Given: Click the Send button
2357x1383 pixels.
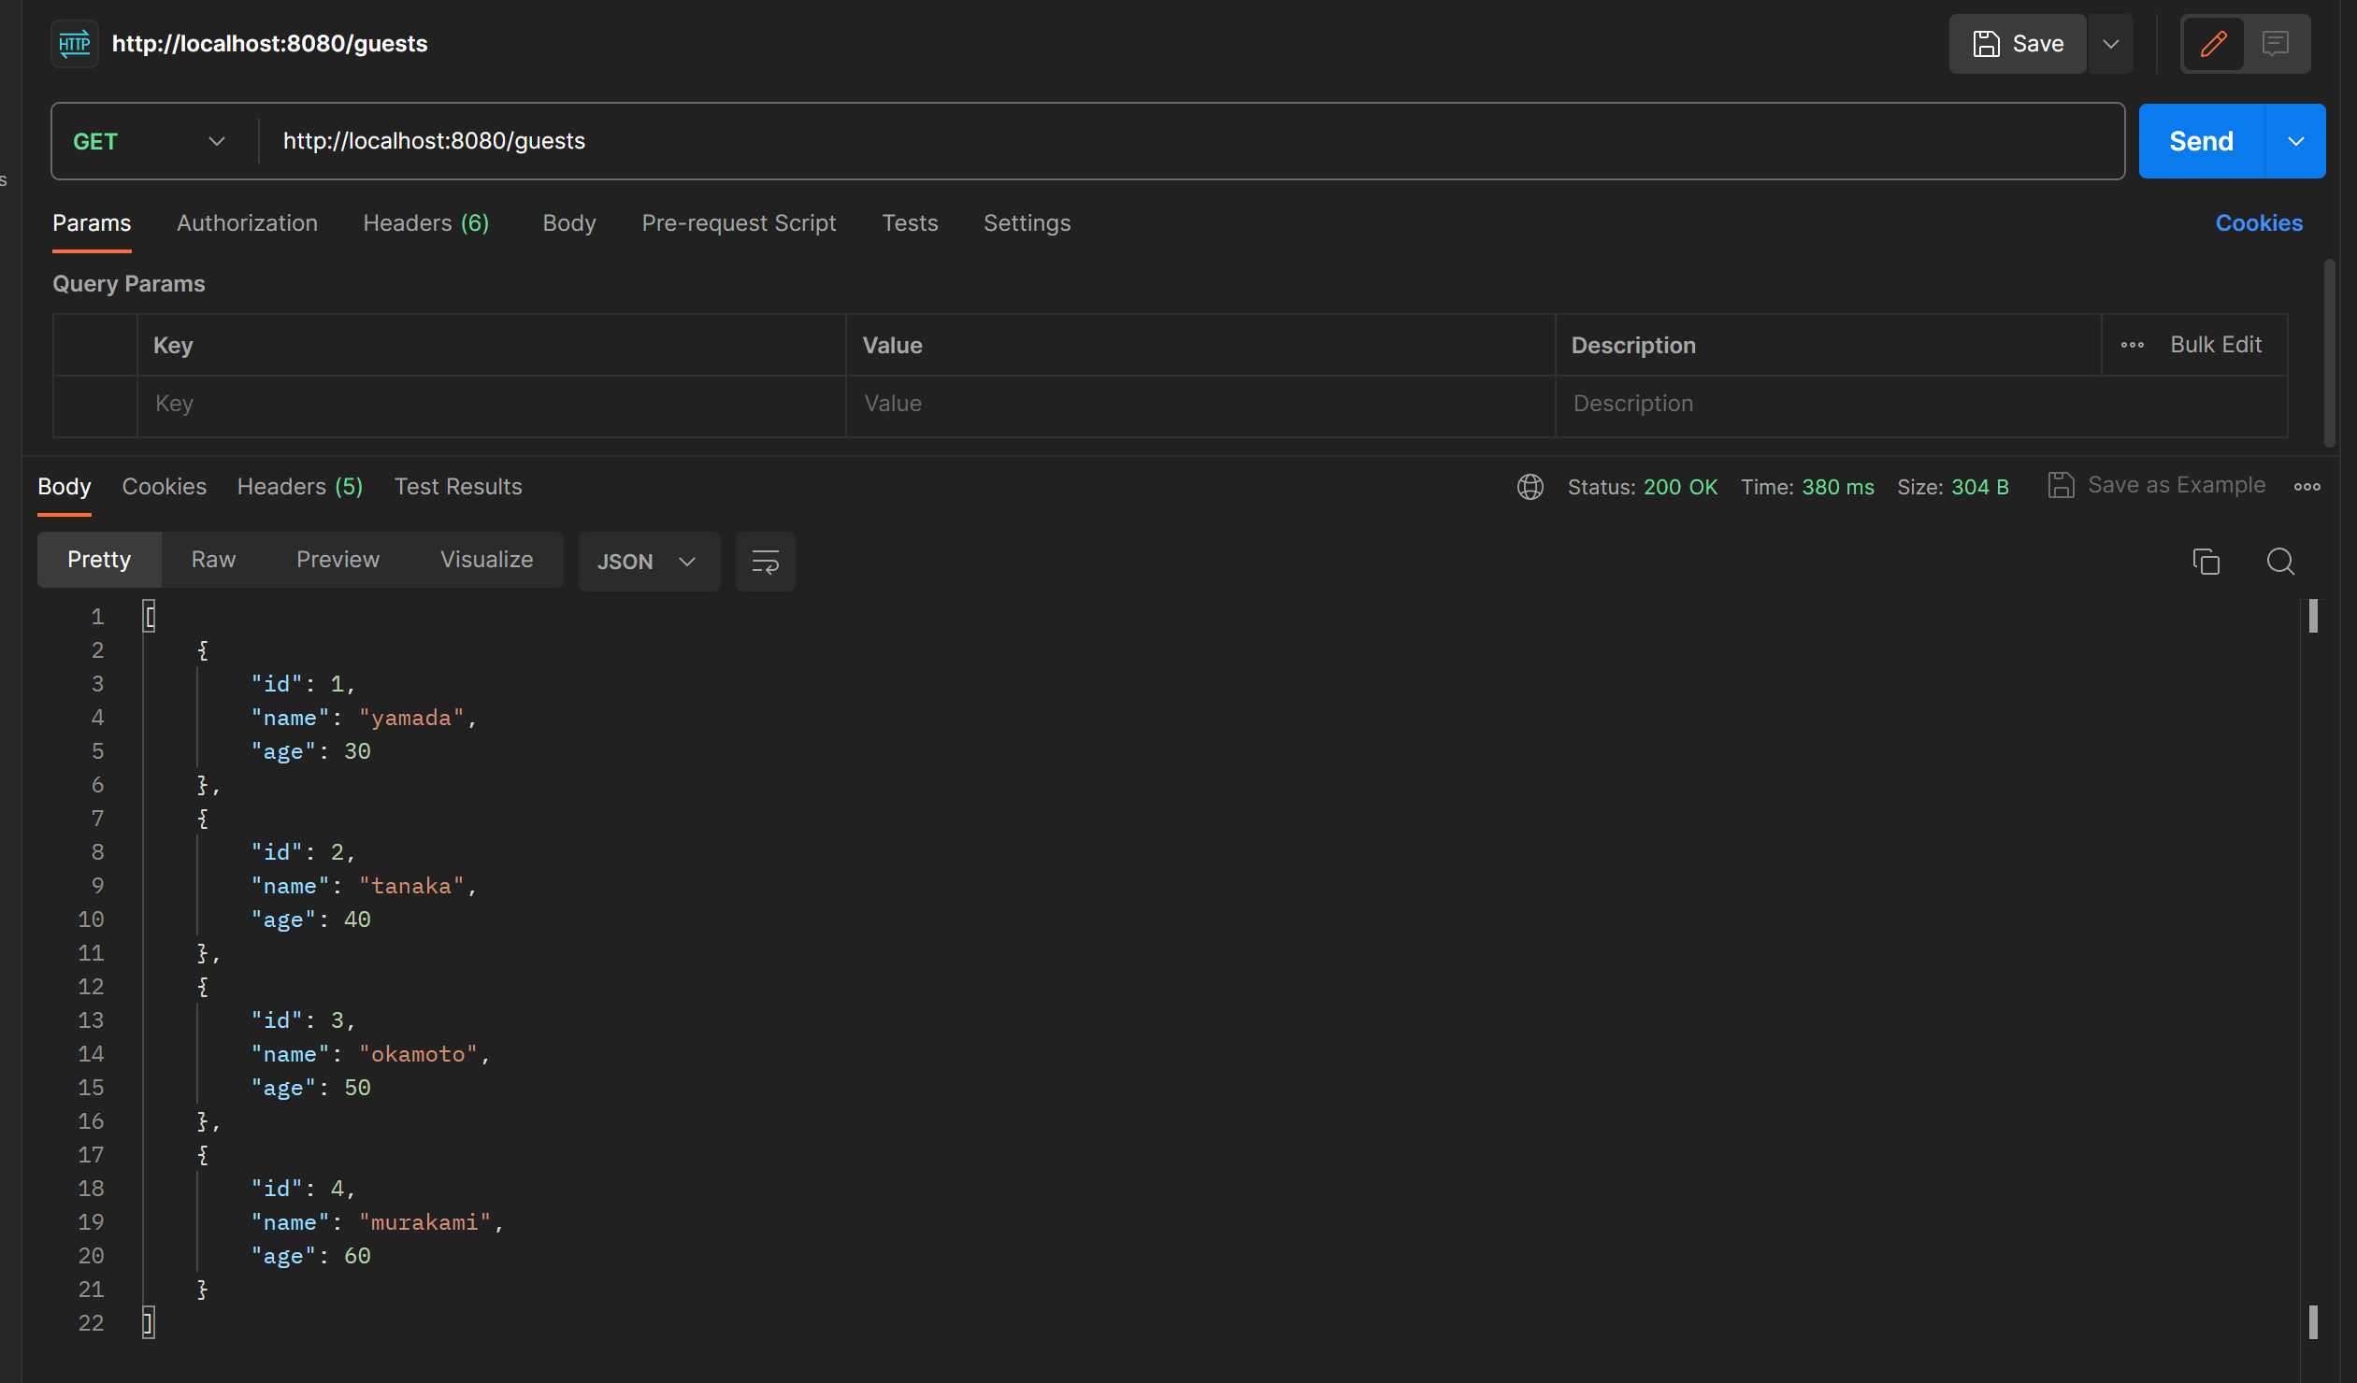Looking at the screenshot, I should (x=2201, y=140).
